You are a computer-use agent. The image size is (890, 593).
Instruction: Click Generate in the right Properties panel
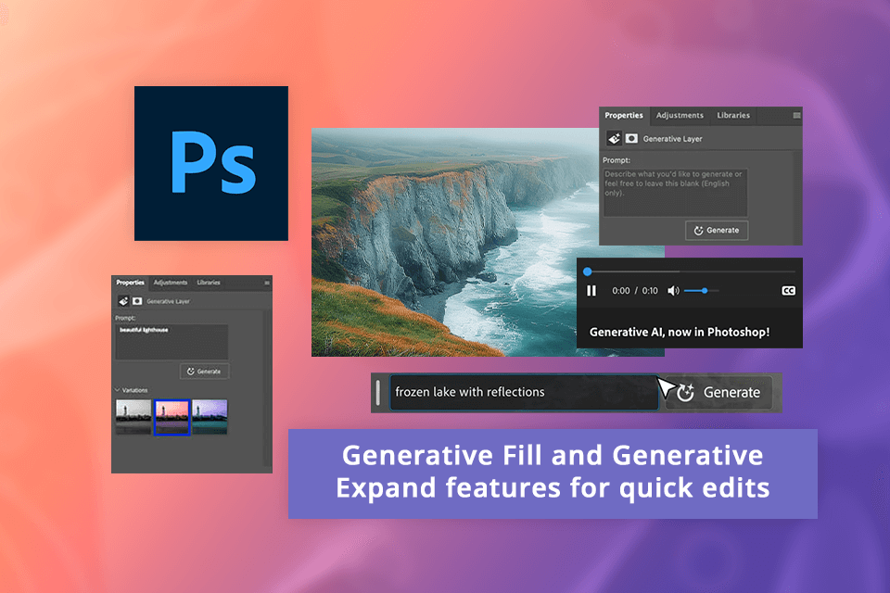717,231
